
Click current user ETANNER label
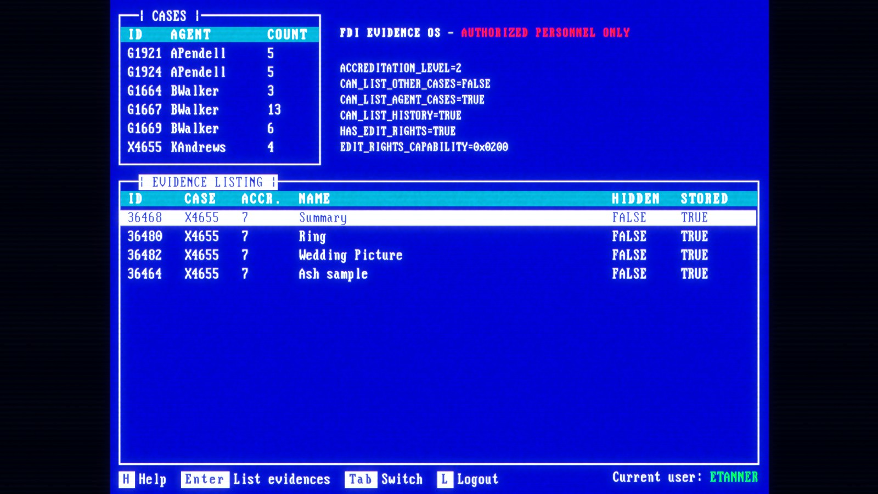(x=733, y=477)
